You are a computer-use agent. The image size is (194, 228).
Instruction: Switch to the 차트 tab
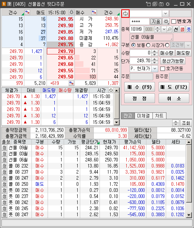point(159,116)
